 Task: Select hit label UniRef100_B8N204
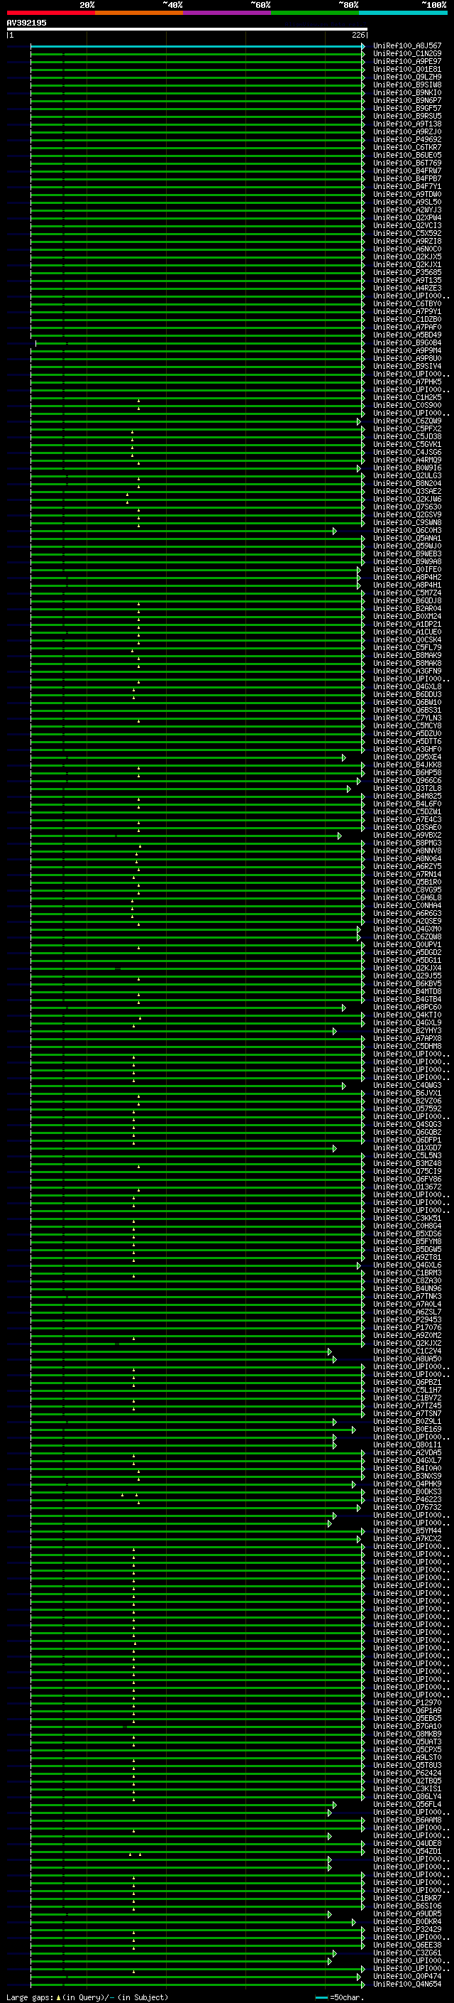[x=407, y=484]
